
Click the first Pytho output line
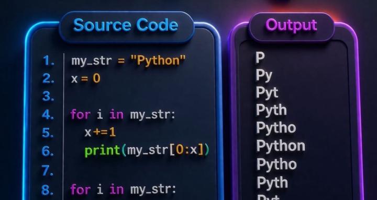[276, 127]
